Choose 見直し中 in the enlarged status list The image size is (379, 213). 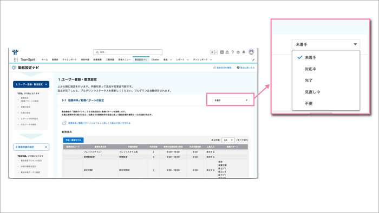(x=326, y=92)
